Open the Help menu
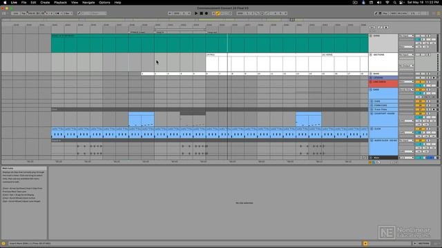The height and width of the screenshot is (248, 442). tap(117, 3)
